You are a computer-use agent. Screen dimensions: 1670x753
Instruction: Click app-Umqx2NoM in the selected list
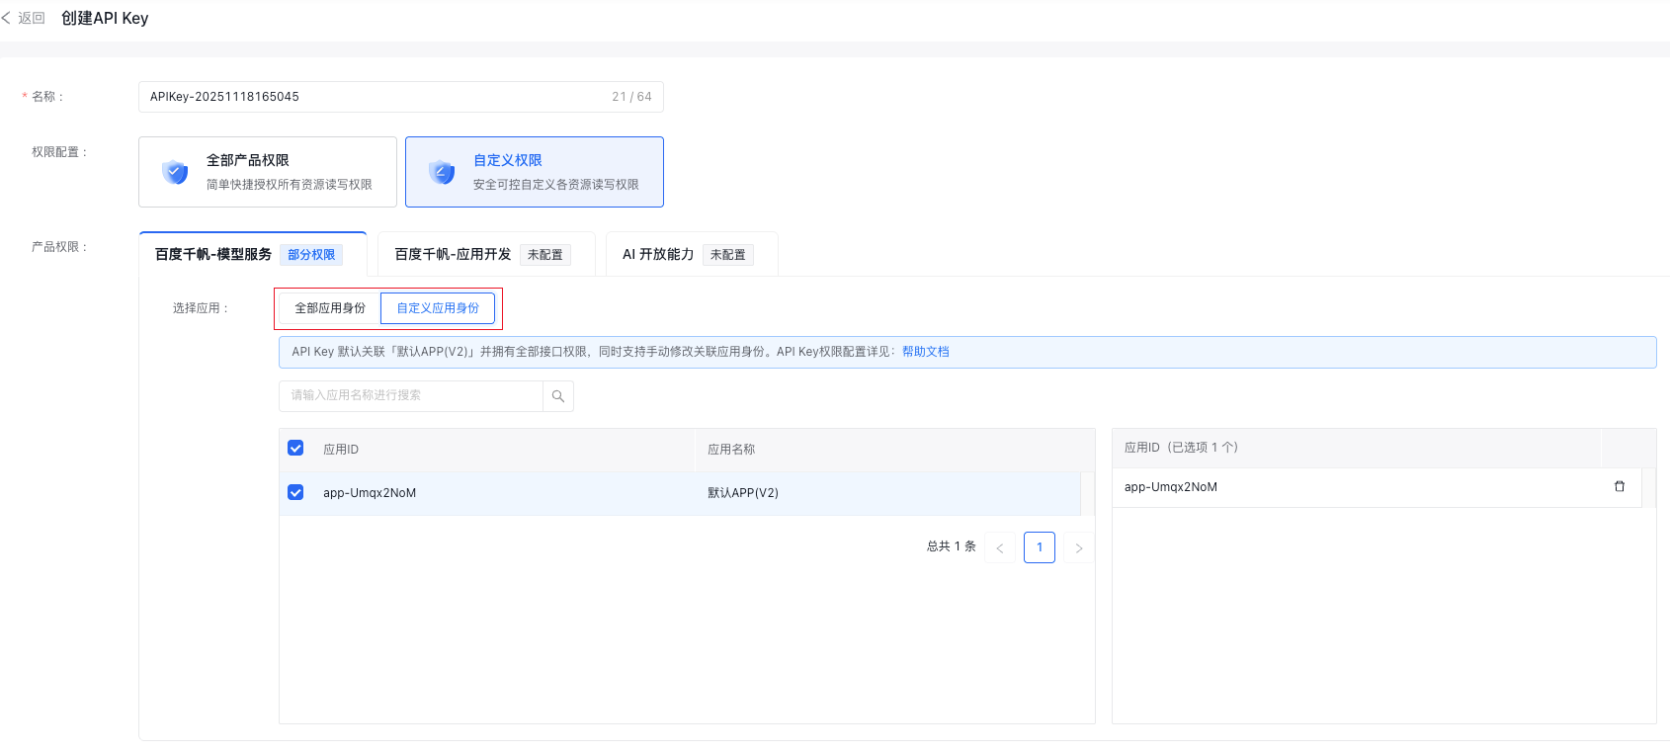[1171, 487]
